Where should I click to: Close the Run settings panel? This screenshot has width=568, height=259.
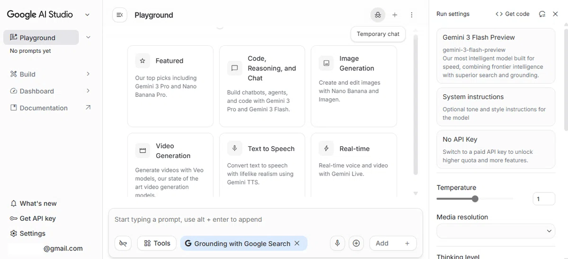(x=556, y=14)
